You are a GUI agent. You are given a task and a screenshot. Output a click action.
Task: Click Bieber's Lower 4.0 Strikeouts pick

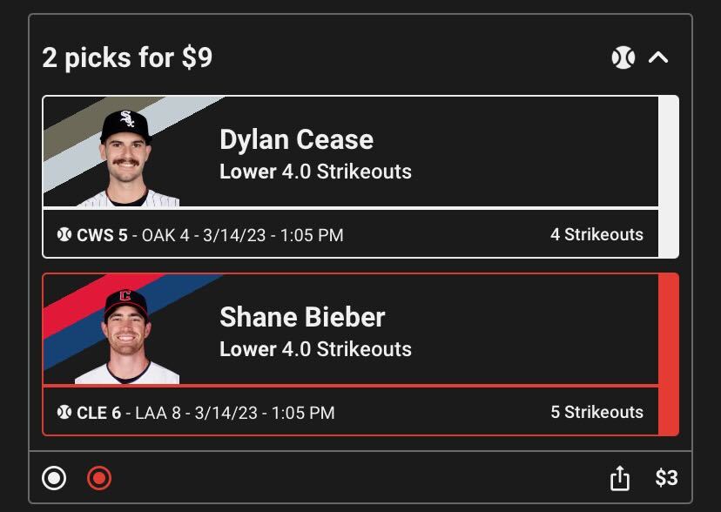(315, 349)
